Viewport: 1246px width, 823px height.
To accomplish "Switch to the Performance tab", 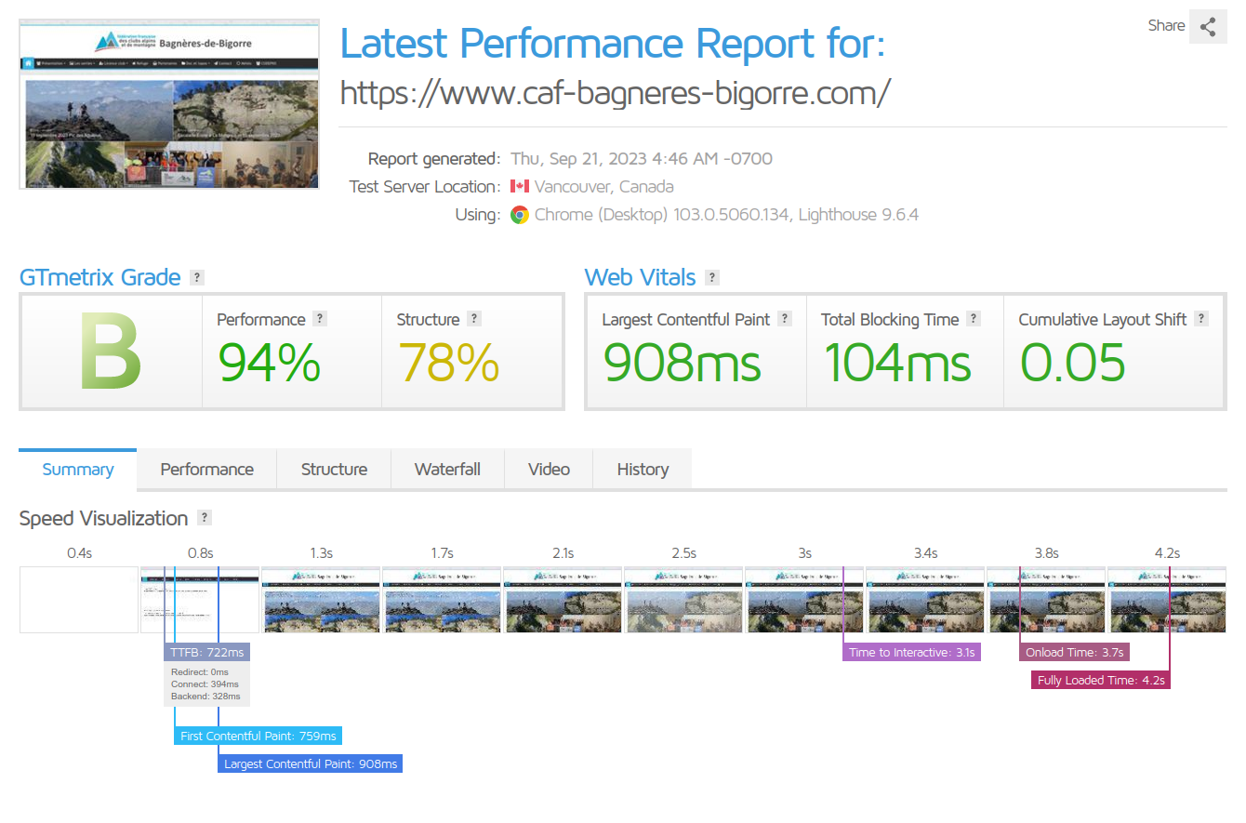I will click(x=206, y=470).
